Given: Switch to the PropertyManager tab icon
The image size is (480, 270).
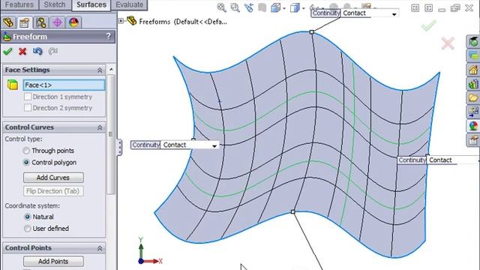Looking at the screenshot, I should (25, 22).
